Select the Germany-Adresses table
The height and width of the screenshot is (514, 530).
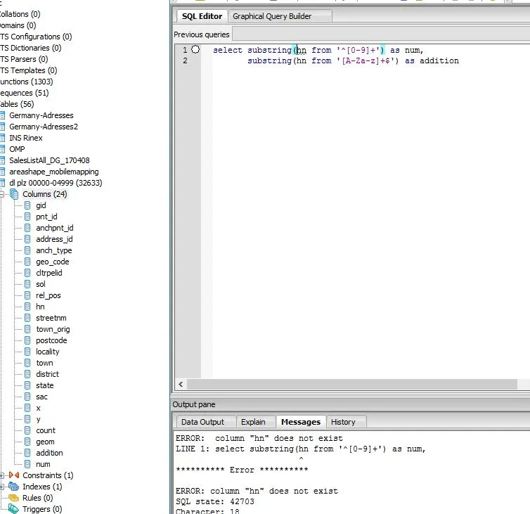coord(41,115)
